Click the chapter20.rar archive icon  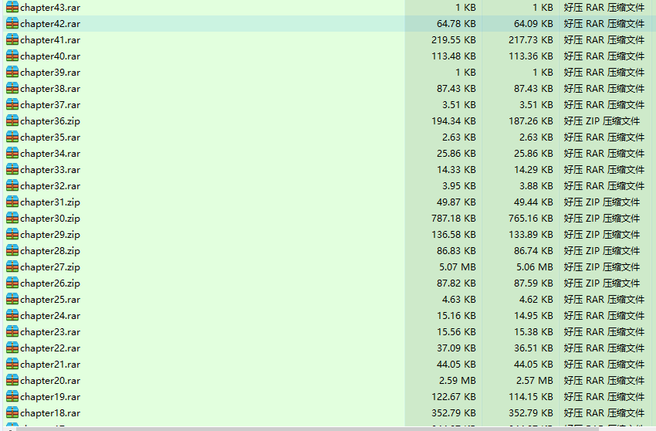coord(12,380)
